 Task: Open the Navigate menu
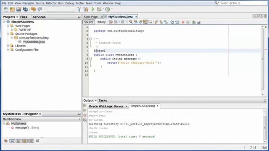(x=28, y=3)
